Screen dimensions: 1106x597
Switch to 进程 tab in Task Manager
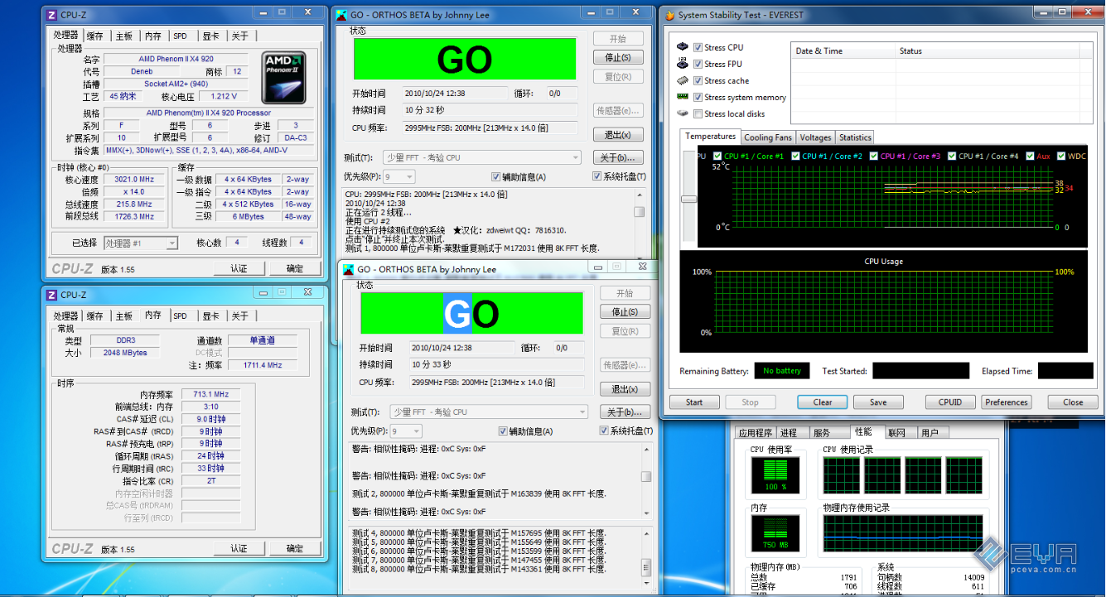click(x=788, y=432)
